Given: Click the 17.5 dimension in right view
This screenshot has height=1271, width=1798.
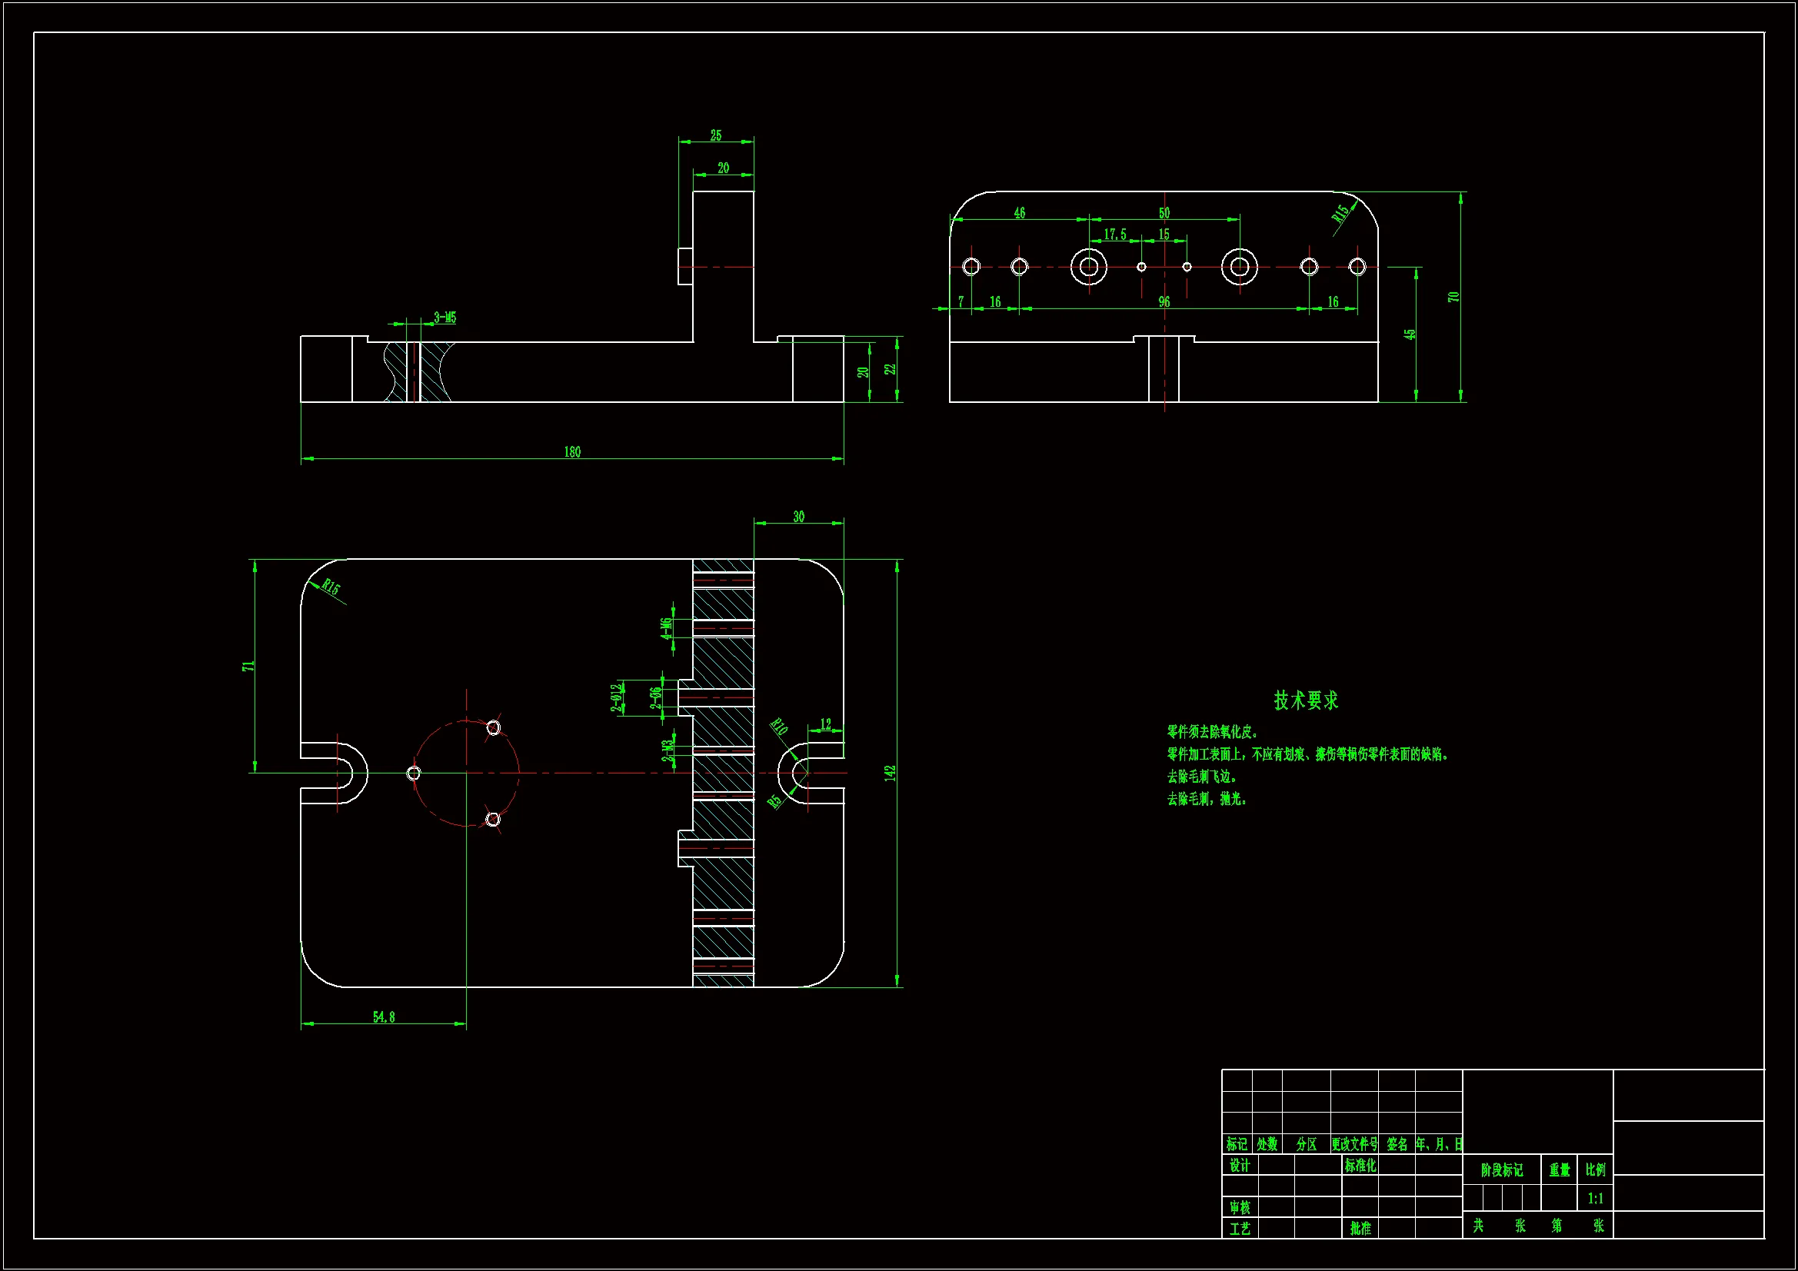Looking at the screenshot, I should (1115, 235).
